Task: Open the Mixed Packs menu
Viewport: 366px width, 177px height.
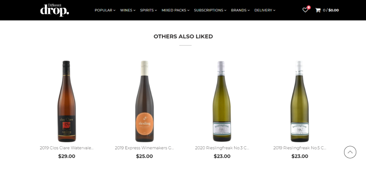Action: (x=175, y=10)
